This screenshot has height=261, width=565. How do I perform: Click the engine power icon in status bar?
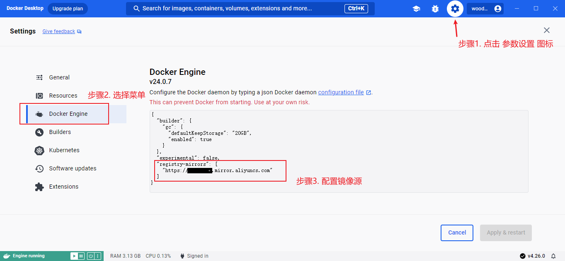(90, 256)
